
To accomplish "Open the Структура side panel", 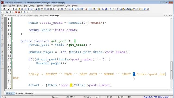I will (x=2, y=27).
